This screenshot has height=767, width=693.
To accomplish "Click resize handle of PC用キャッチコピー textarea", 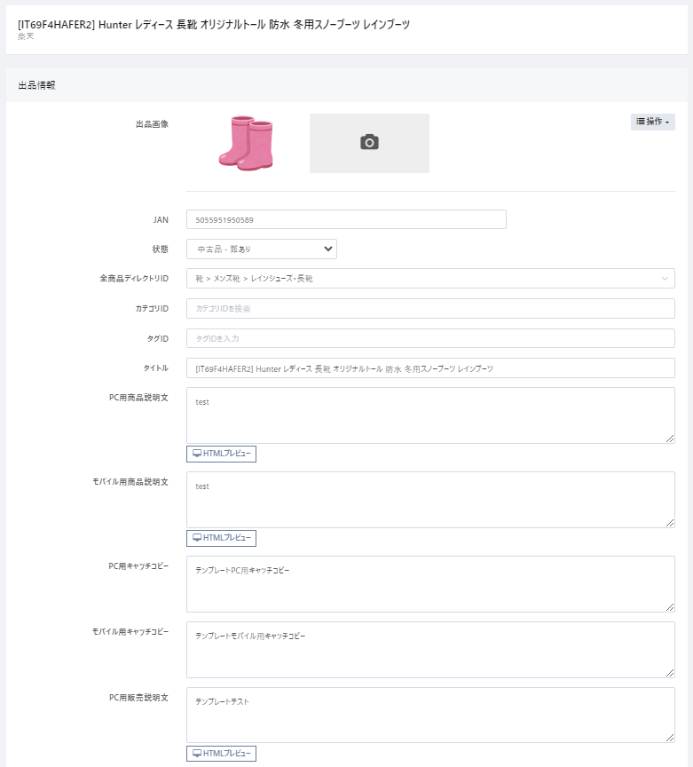I will tap(670, 607).
